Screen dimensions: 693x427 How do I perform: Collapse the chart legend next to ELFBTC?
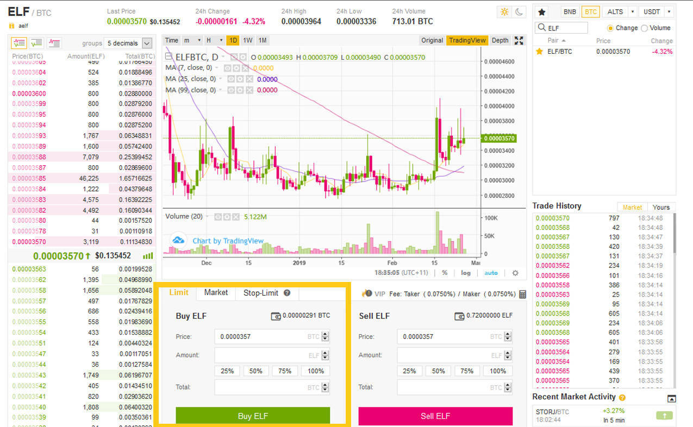[x=168, y=57]
